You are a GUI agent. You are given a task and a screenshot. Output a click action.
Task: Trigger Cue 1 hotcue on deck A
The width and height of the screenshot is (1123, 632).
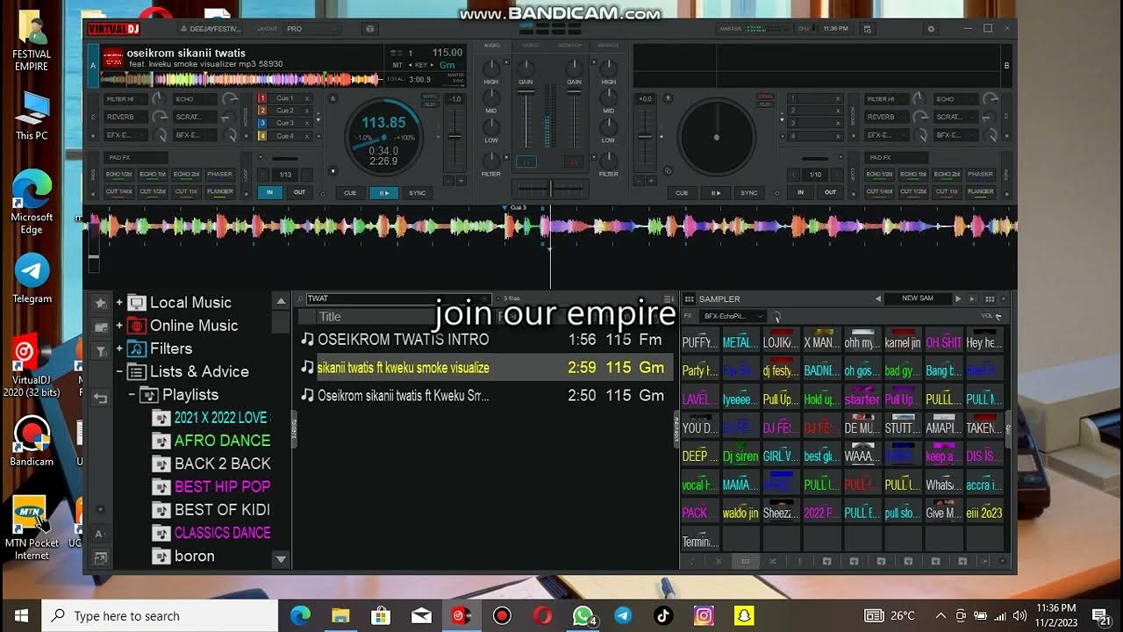click(285, 98)
